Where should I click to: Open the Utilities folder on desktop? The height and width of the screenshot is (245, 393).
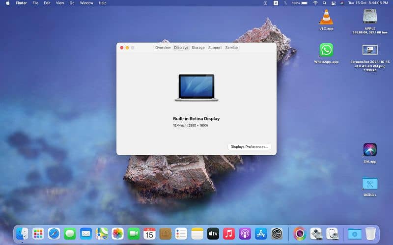[x=369, y=184]
